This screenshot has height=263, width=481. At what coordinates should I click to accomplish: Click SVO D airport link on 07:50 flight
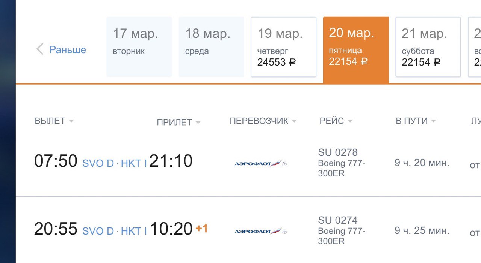(98, 163)
